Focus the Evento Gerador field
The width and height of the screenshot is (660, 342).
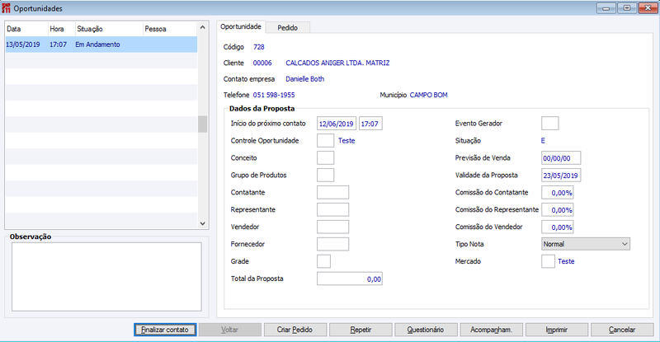tap(549, 124)
